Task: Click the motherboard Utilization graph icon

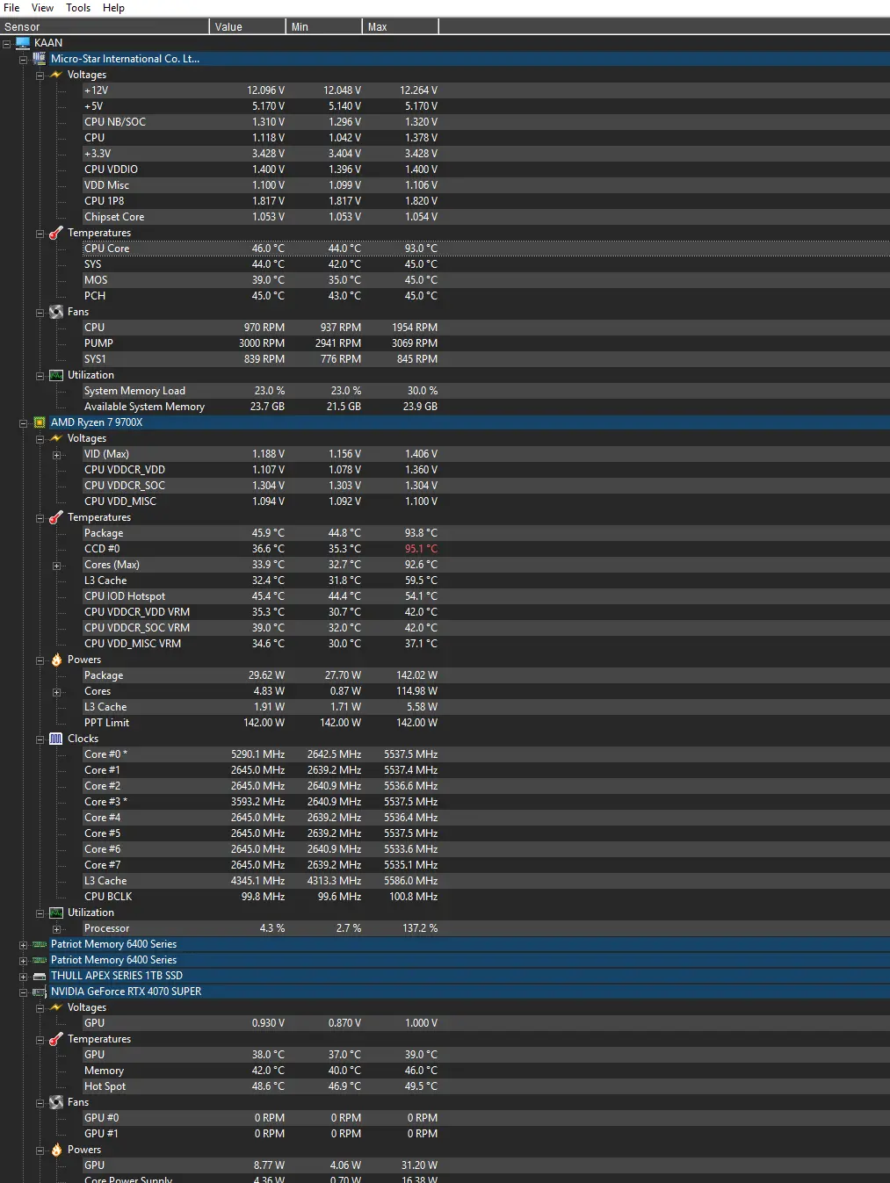Action: pos(56,375)
